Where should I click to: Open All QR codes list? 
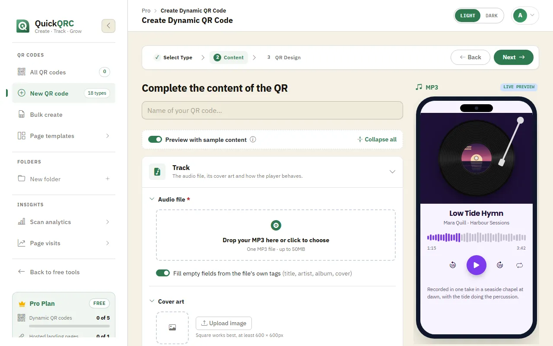[64, 72]
